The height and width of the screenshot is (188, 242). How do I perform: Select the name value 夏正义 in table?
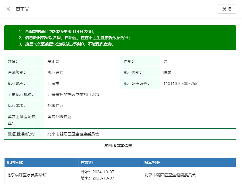point(53,61)
